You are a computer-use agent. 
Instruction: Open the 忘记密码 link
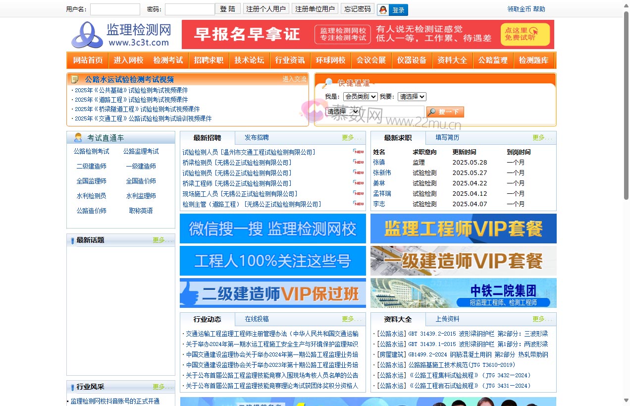[357, 8]
